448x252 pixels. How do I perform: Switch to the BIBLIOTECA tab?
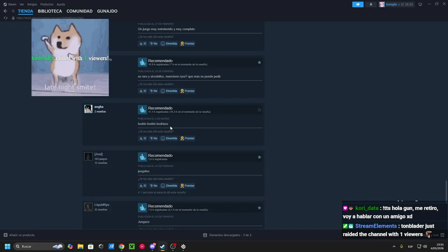[x=50, y=11]
